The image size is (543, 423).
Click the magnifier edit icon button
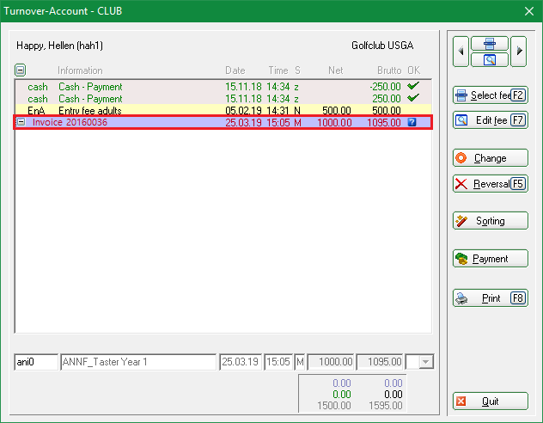pos(490,59)
